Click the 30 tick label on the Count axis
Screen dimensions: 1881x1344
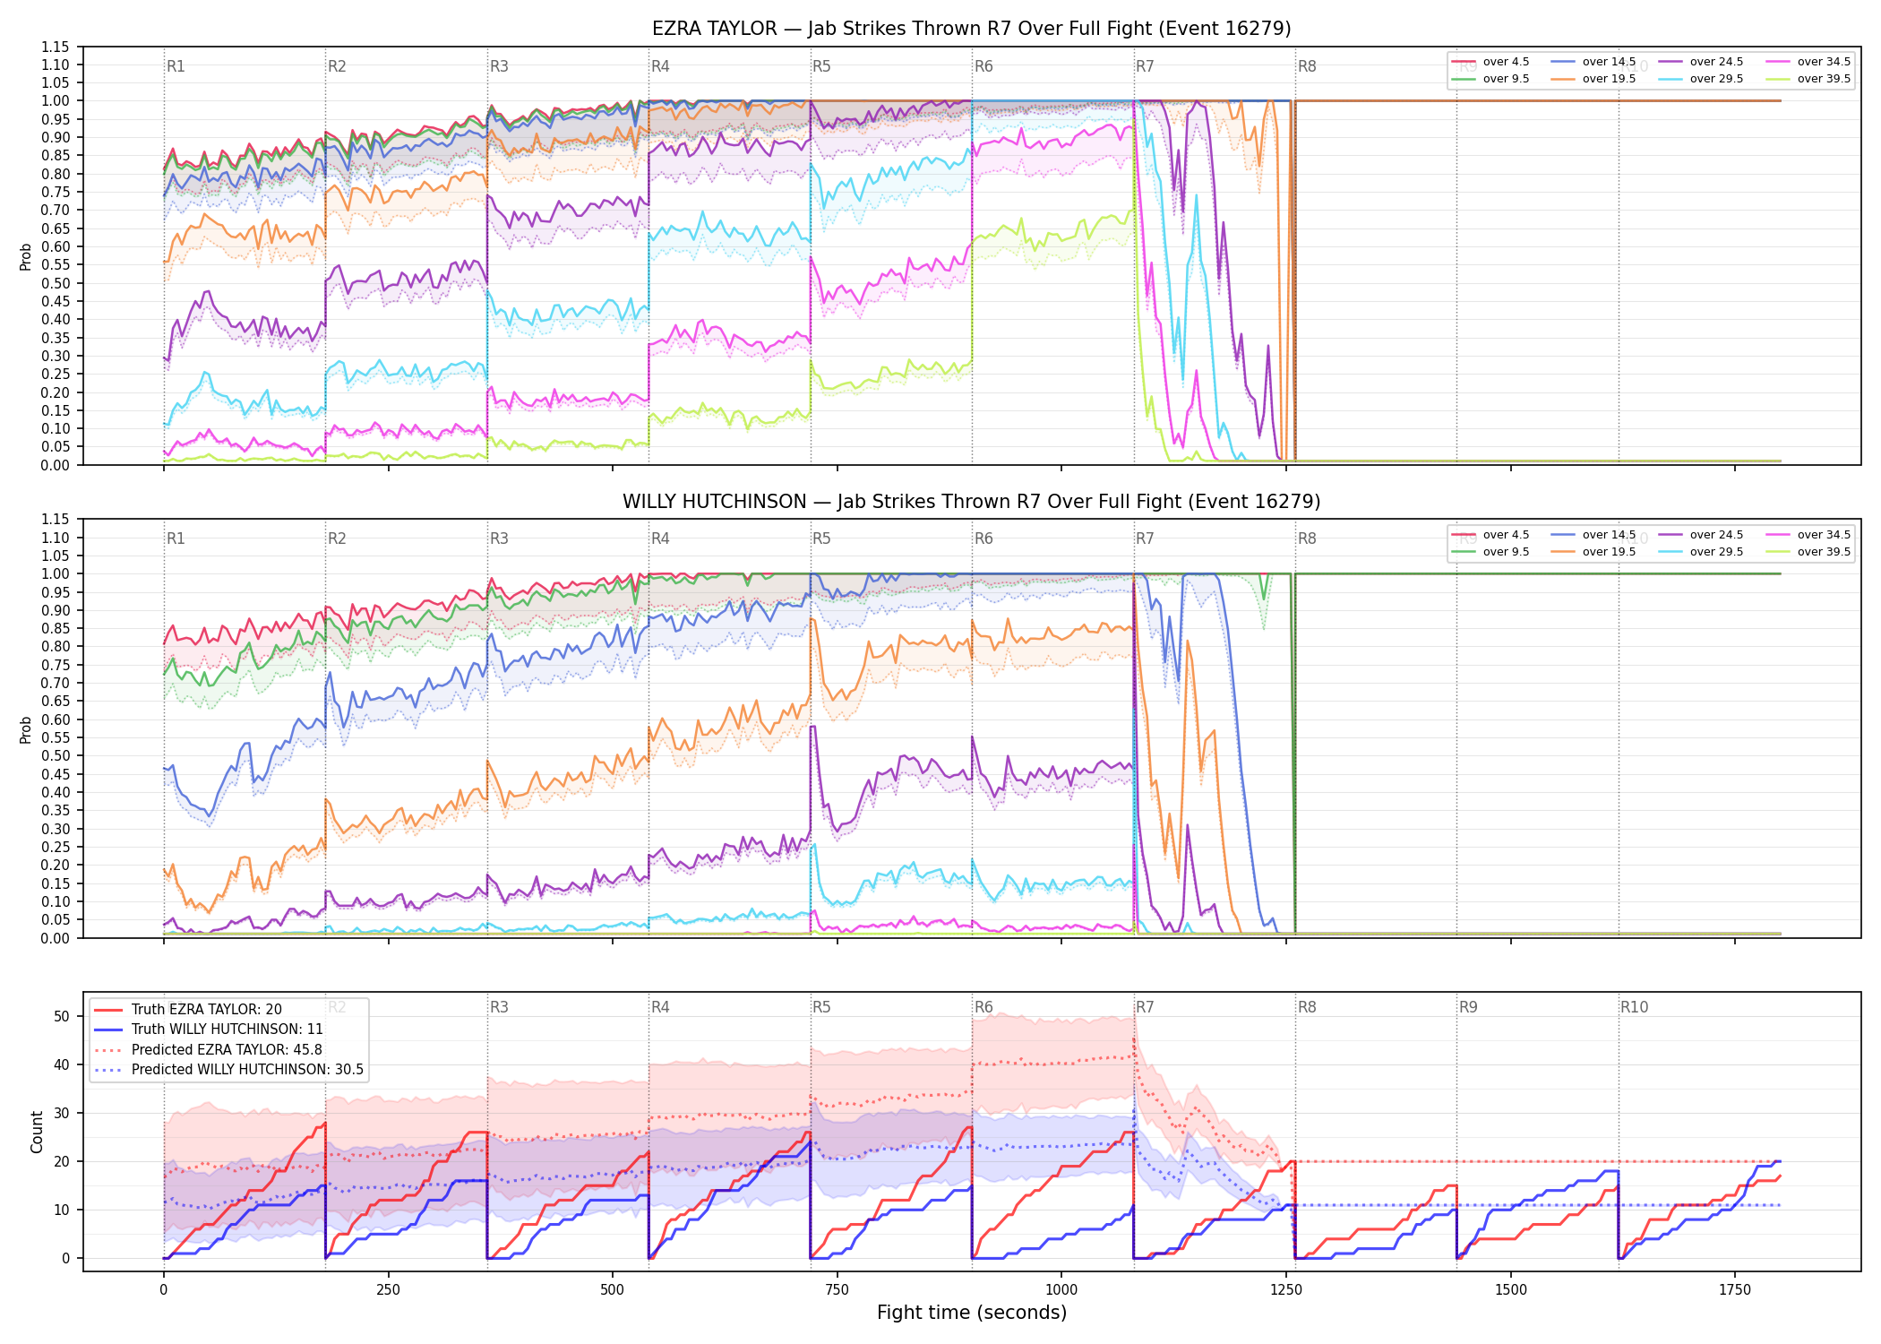click(x=62, y=1113)
